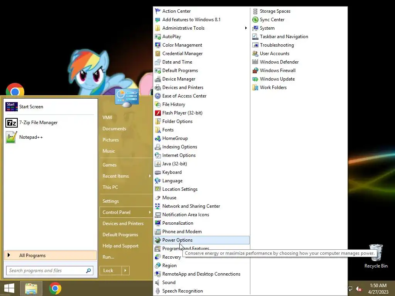Viewport: 395px width, 296px height.
Task: Click the Run... entry
Action: [126, 257]
